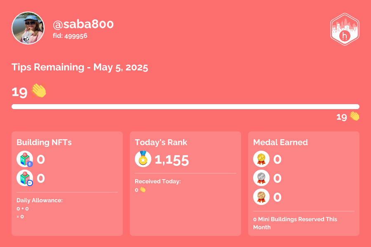371x247 pixels.
Task: Select the Ethereum building NFT icon
Action: [x=25, y=159]
